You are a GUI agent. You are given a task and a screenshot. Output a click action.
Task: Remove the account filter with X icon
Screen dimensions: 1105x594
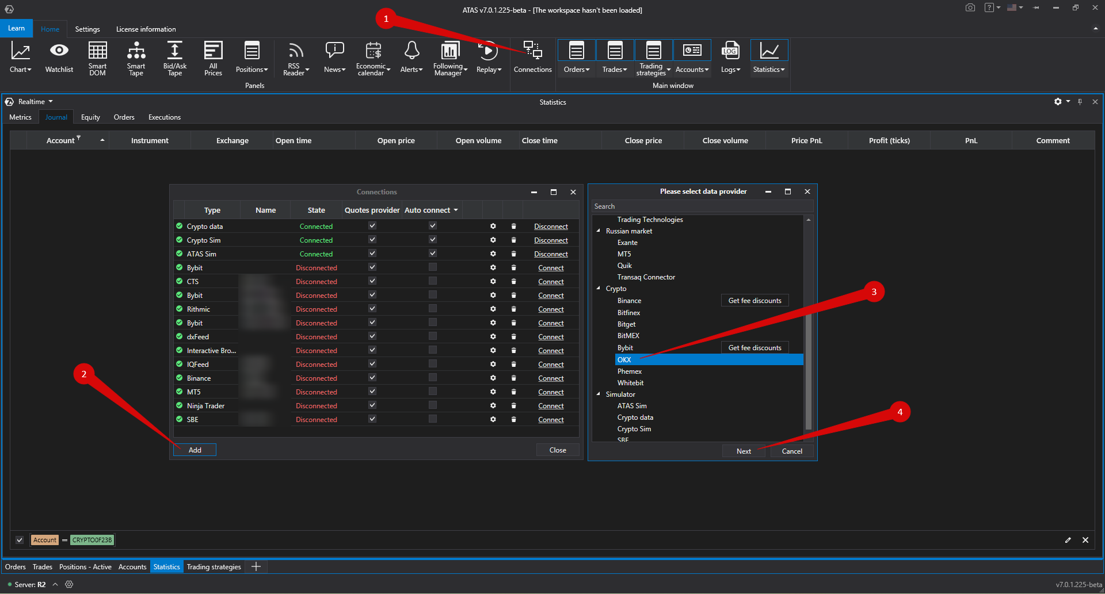point(1085,540)
